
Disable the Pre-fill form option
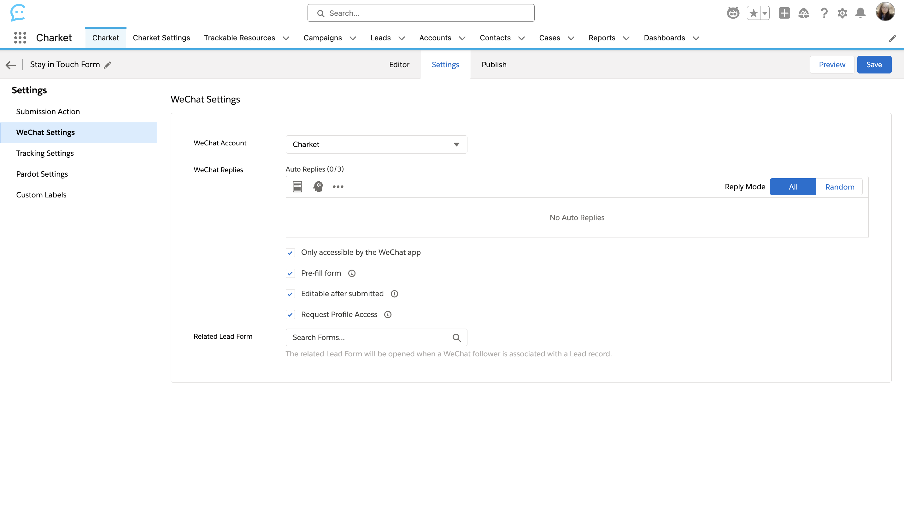[x=290, y=273]
